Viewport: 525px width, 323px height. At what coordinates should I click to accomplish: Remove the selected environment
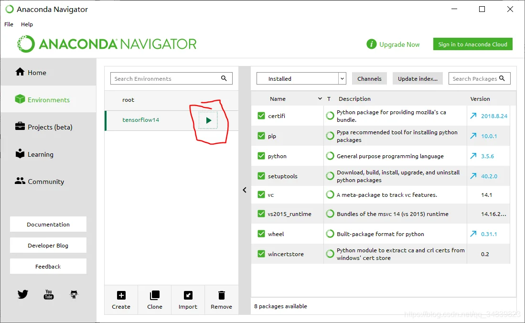[221, 300]
